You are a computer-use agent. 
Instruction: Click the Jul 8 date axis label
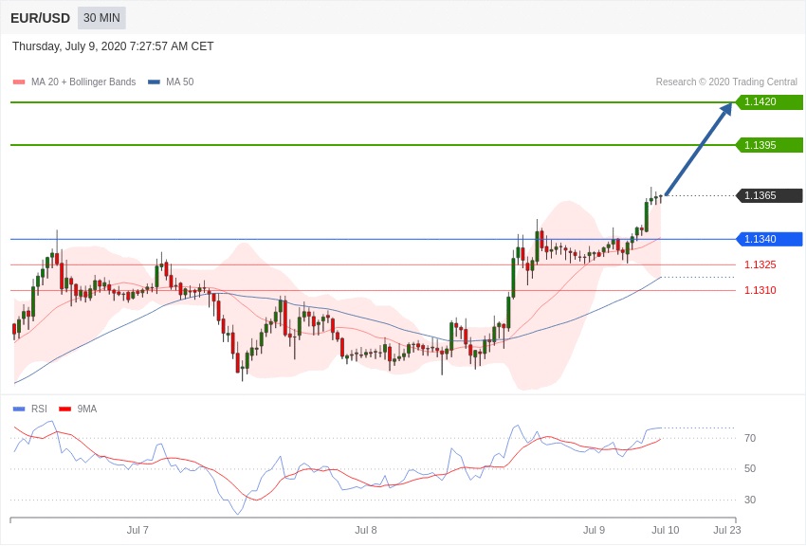(x=366, y=530)
